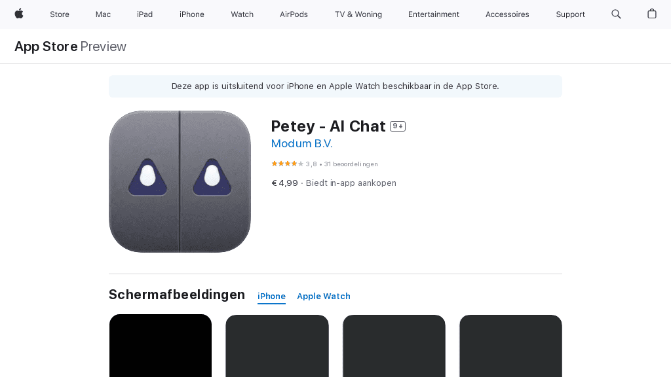Click the App Store logo text
This screenshot has width=671, height=377.
(x=45, y=46)
